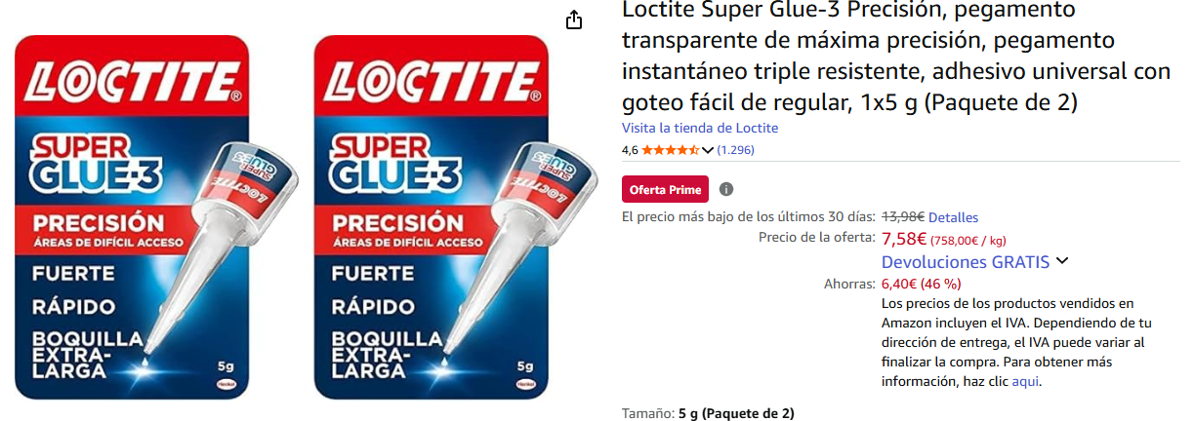Click the Tamaño 5 g (Paquete de 2) label
Screen dimensions: 1194x421
(708, 413)
